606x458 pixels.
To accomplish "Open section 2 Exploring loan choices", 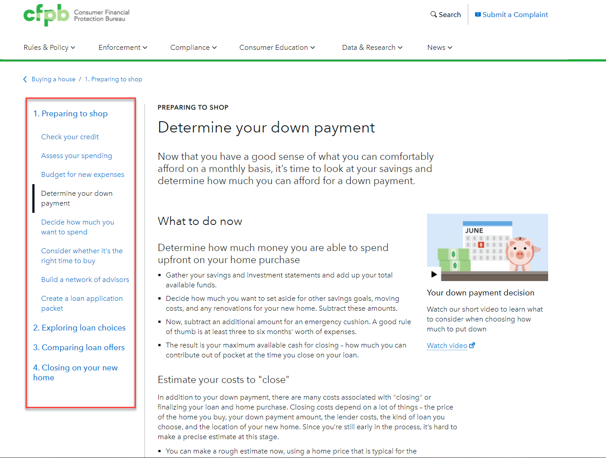I will pos(79,328).
